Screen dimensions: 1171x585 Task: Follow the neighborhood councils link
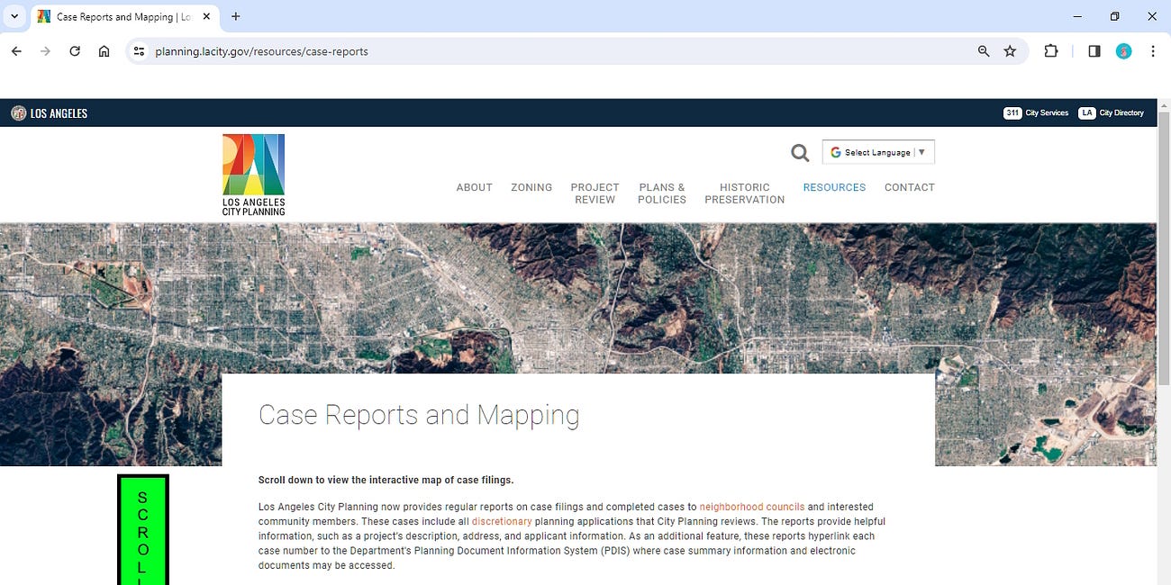click(x=752, y=507)
